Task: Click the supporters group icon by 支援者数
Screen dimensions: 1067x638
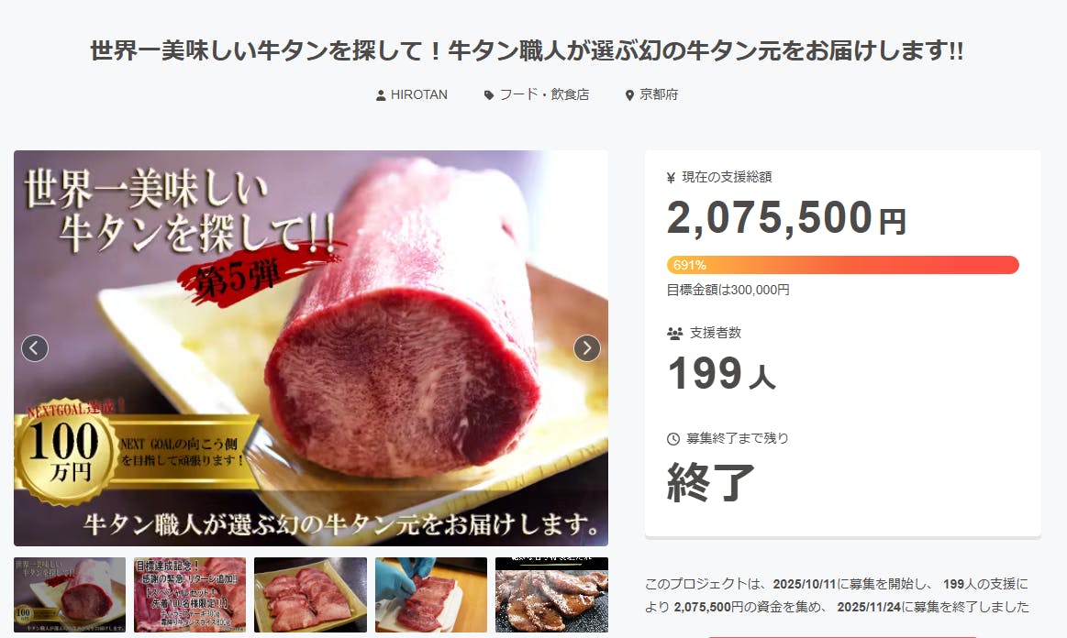Action: coord(674,334)
